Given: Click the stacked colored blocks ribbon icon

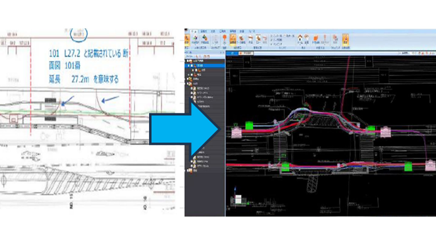Looking at the screenshot, I should point(205,38).
